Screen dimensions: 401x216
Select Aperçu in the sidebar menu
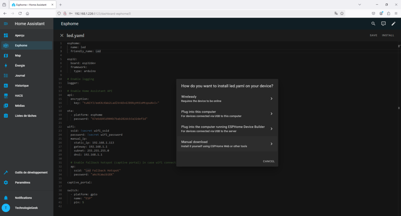tap(5, 35)
